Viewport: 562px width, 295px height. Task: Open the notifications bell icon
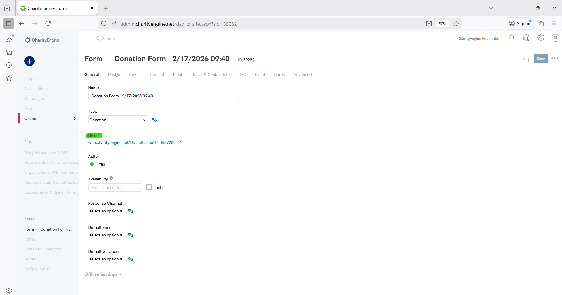[x=512, y=38]
